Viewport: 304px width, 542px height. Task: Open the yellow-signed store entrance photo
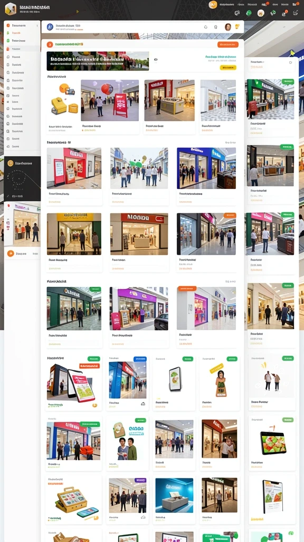[x=74, y=234]
